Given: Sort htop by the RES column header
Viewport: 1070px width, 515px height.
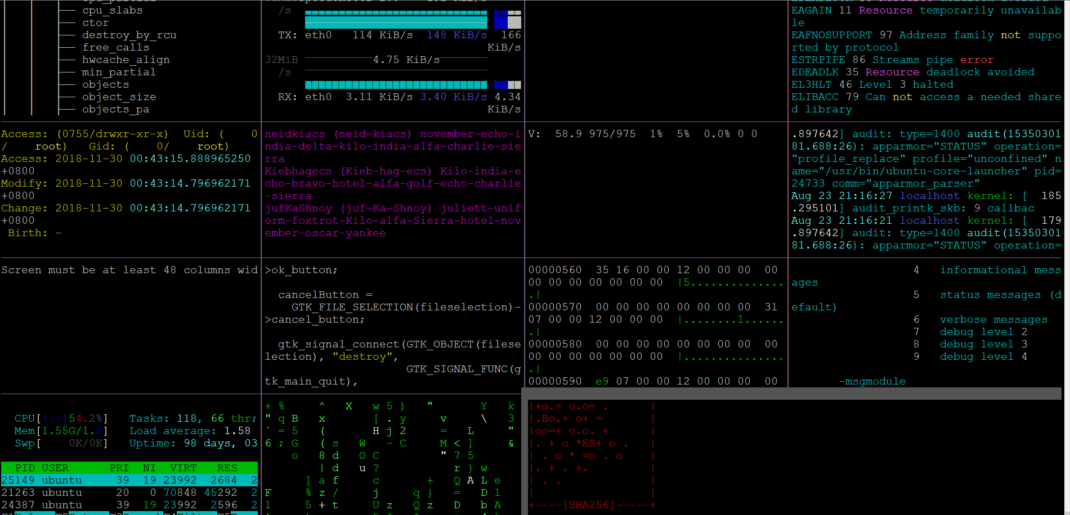Looking at the screenshot, I should click(x=227, y=468).
